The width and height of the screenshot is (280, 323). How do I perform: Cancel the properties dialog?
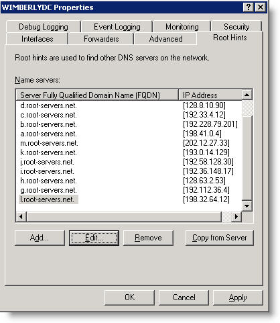point(184,297)
